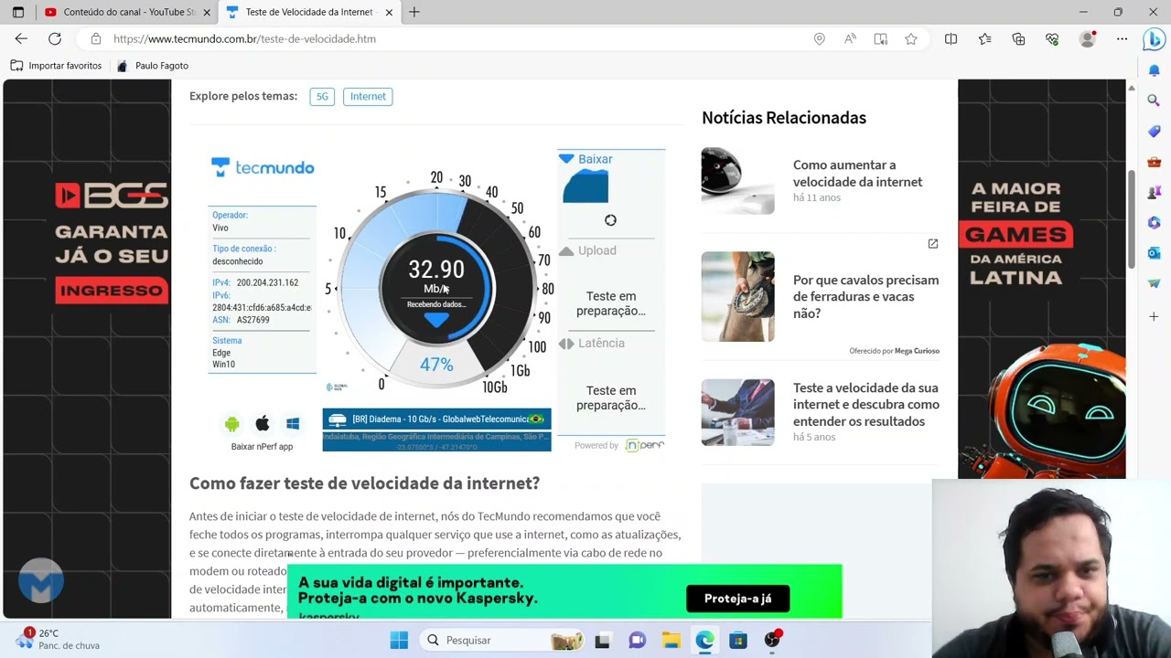Click the taskbar Pesquisar search box

click(502, 640)
